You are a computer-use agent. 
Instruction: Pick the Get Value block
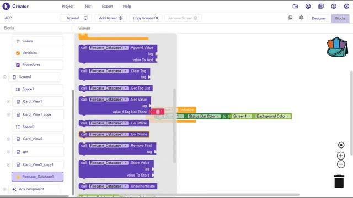(115, 106)
